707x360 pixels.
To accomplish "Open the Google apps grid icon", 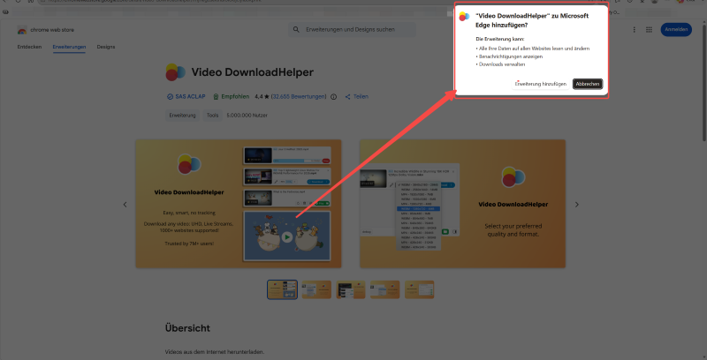I will 649,30.
